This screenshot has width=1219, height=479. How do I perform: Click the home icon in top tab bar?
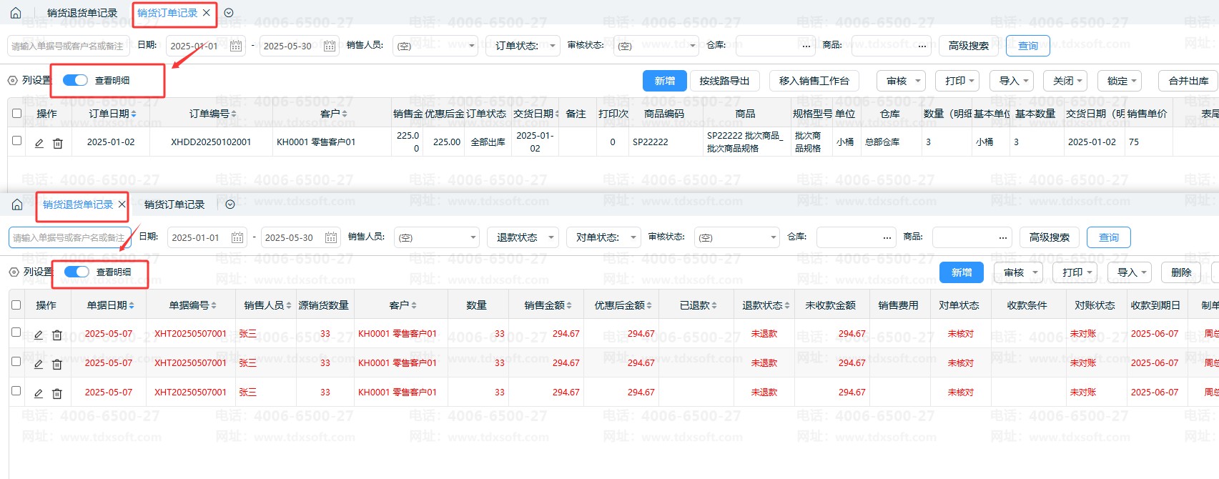coord(16,13)
